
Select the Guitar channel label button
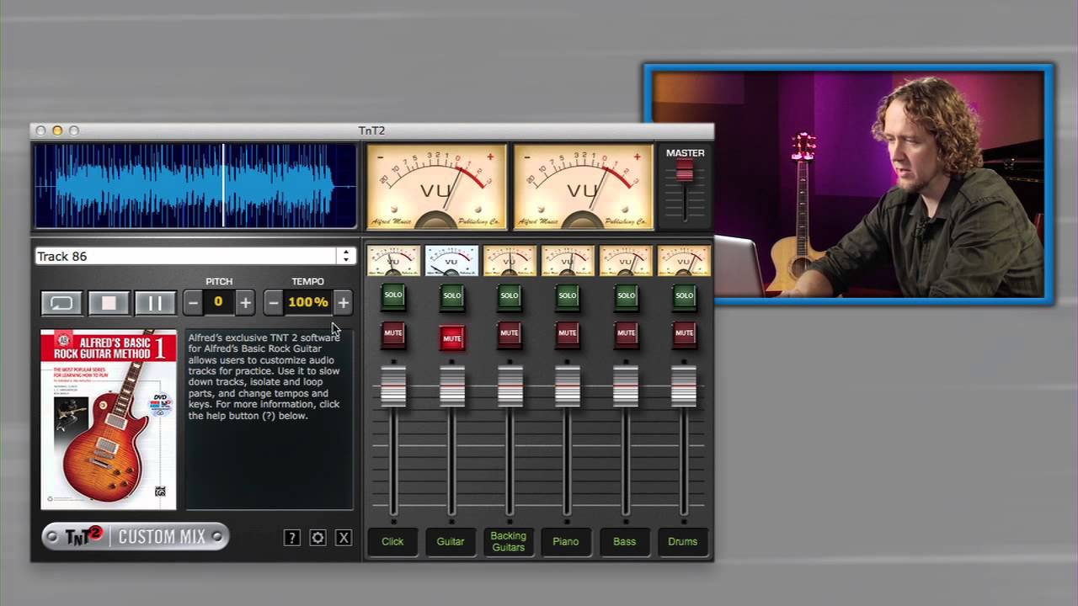[x=451, y=541]
